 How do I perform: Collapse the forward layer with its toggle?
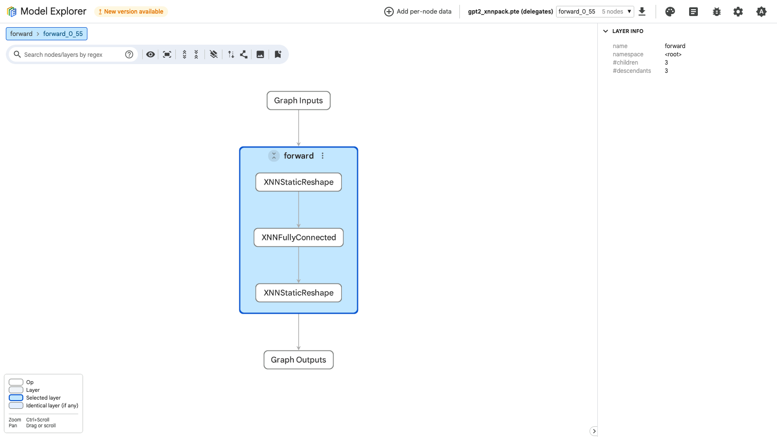274,156
